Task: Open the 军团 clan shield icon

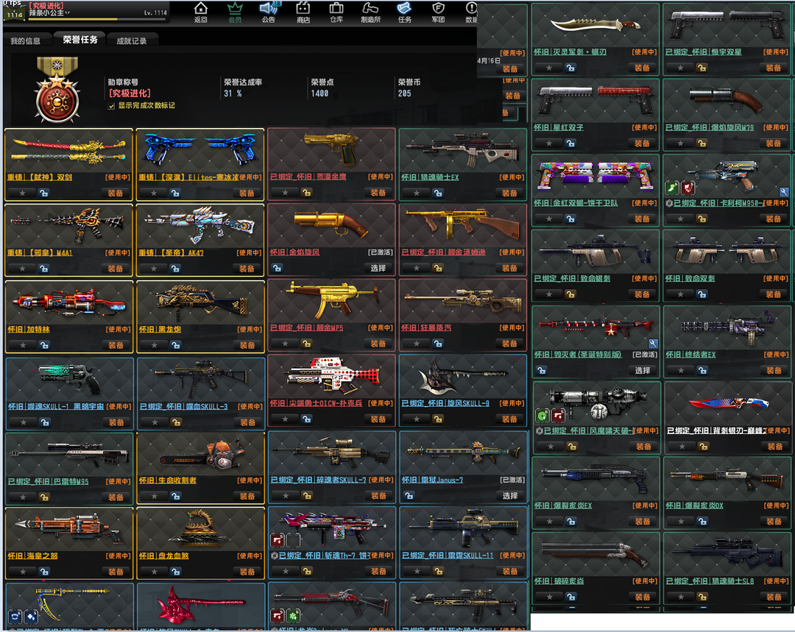Action: click(438, 9)
